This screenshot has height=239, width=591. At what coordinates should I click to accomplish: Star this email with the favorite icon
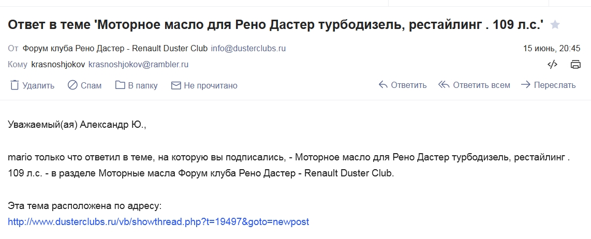click(555, 25)
